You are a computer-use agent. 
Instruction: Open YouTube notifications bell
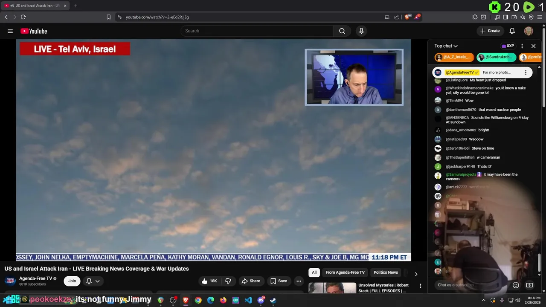point(512,31)
